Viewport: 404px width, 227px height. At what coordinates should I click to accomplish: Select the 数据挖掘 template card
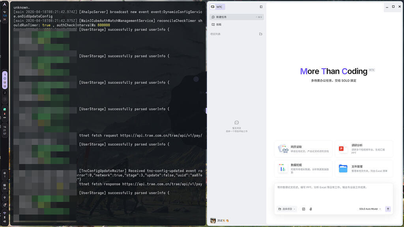[303, 169]
